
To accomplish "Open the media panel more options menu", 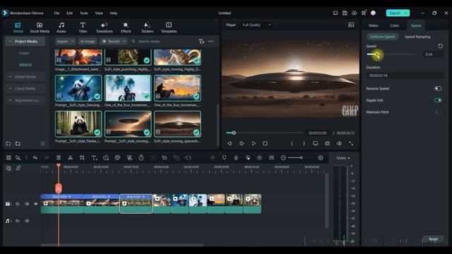I will tap(211, 42).
